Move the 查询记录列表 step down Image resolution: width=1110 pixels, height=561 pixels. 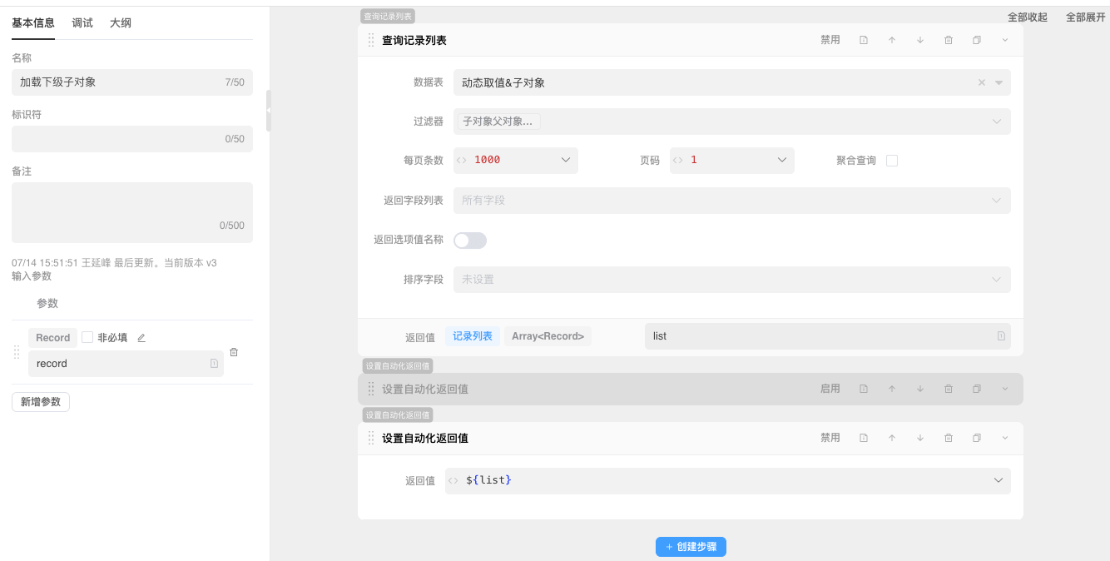tap(920, 40)
